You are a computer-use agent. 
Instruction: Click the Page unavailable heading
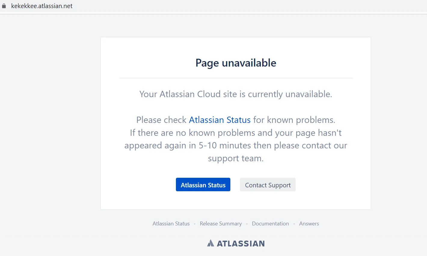click(x=235, y=63)
